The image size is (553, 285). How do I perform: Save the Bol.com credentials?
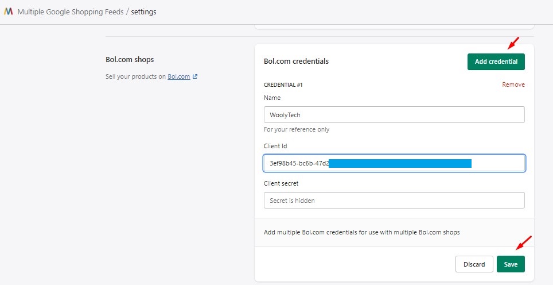coord(511,264)
